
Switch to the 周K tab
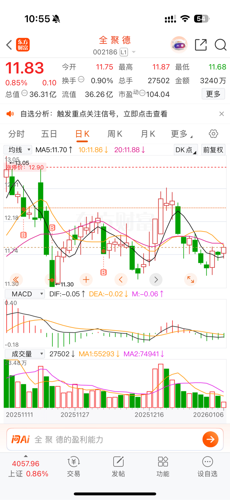(115, 134)
